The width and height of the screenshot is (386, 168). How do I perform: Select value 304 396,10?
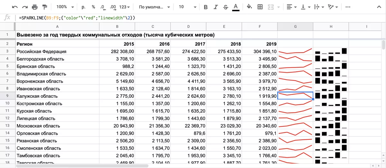pos(260,51)
